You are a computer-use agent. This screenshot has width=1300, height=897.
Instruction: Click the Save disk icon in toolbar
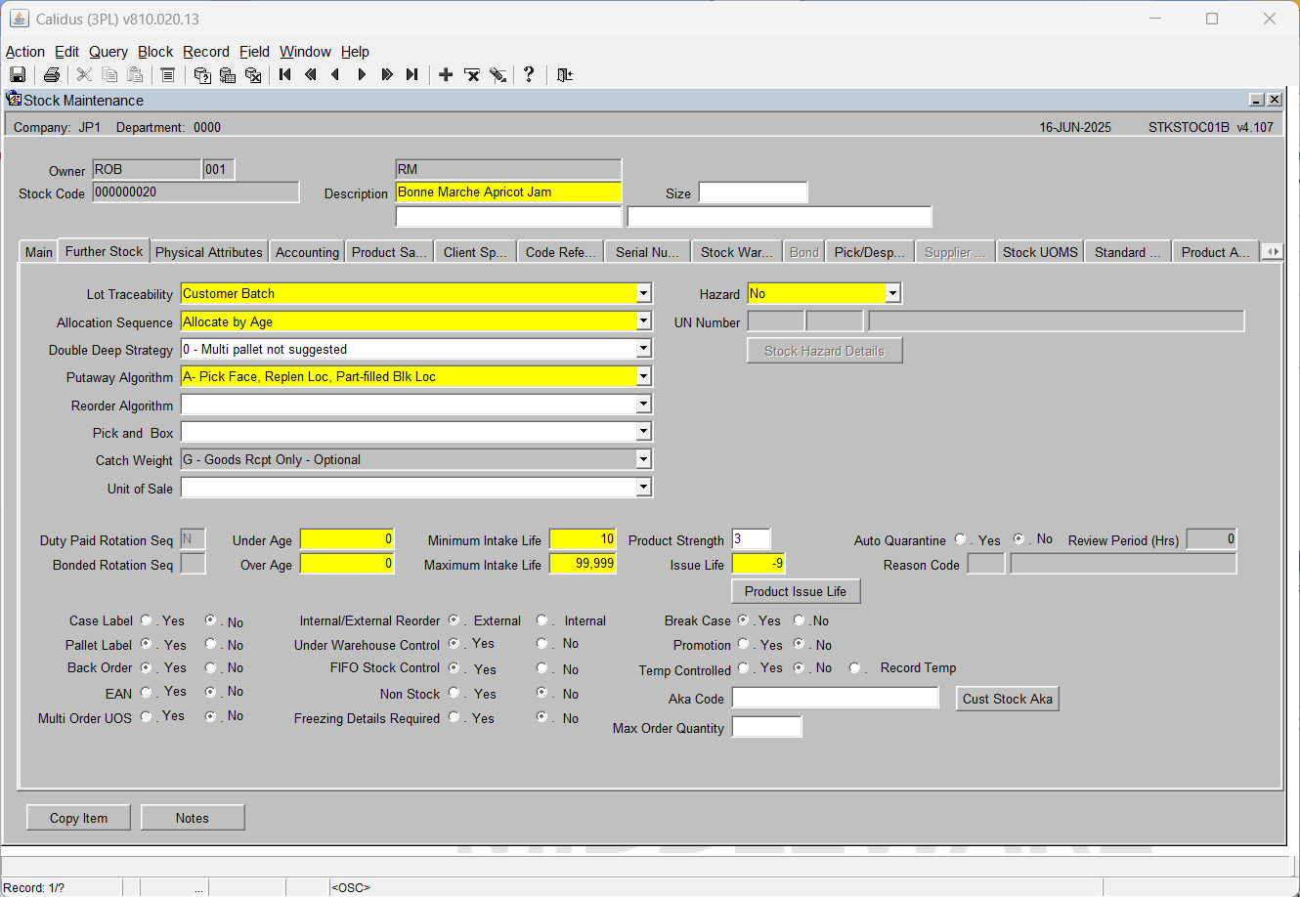coord(18,75)
